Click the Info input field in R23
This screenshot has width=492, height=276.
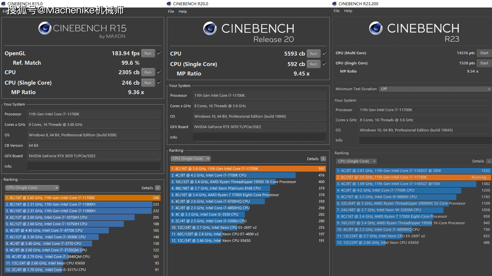pyautogui.click(x=425, y=140)
